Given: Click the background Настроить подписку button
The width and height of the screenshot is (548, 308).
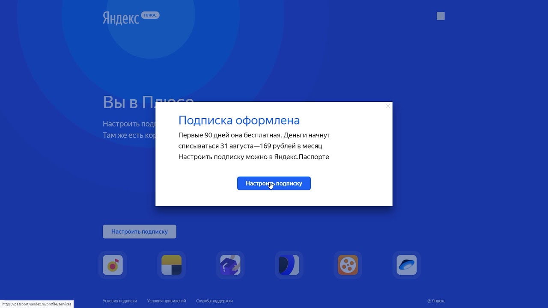Looking at the screenshot, I should pyautogui.click(x=140, y=231).
